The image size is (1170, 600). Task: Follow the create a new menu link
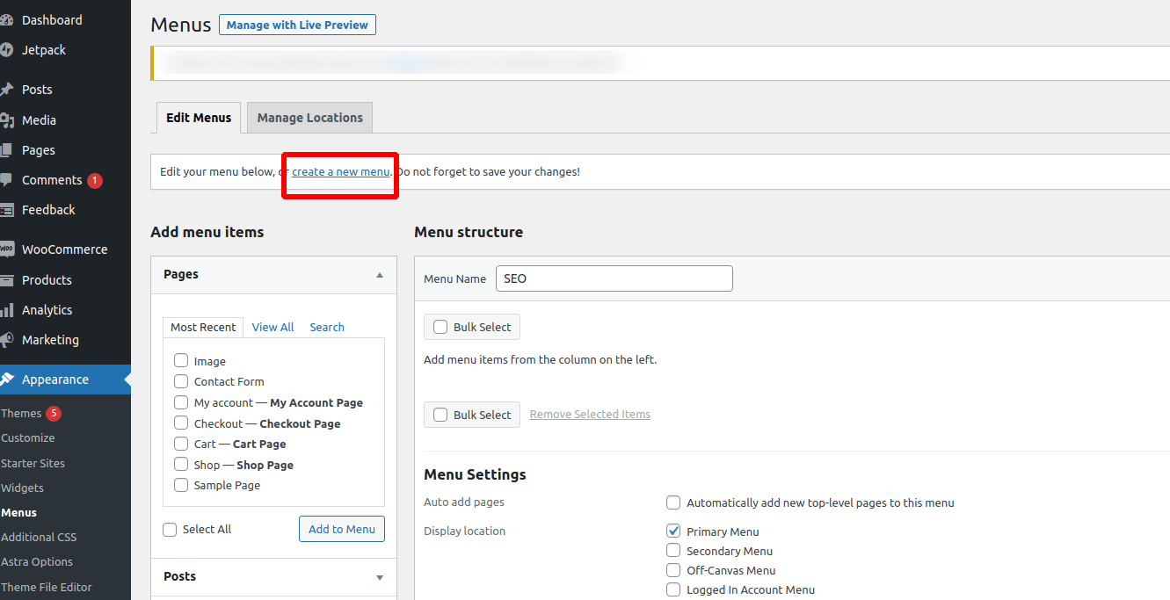tap(341, 171)
